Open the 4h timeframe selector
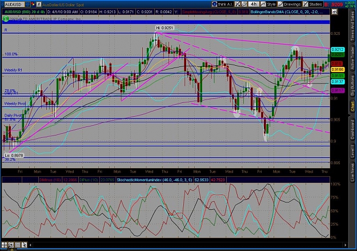 coord(254,4)
